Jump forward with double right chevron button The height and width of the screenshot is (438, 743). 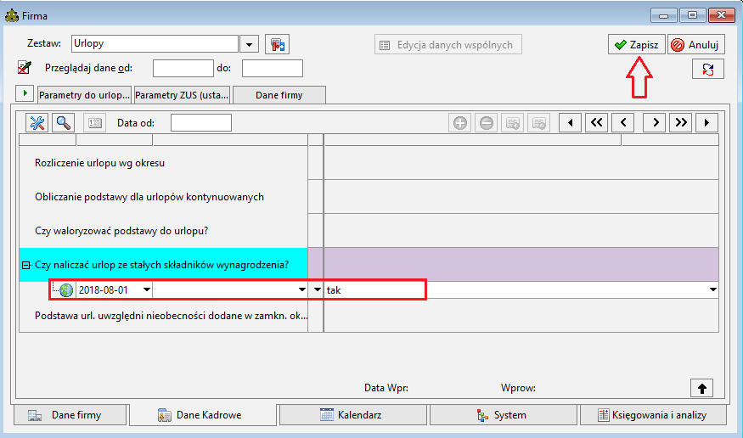coord(680,123)
